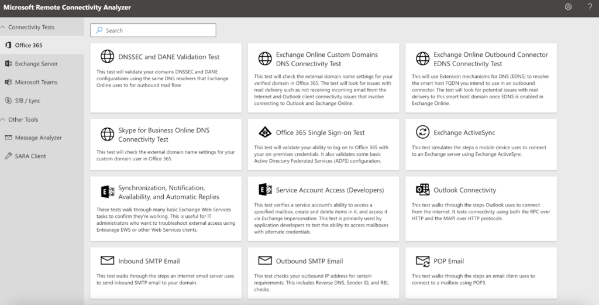Click the Message Analyzer envelope icon
599x305 pixels.
pyautogui.click(x=8, y=138)
